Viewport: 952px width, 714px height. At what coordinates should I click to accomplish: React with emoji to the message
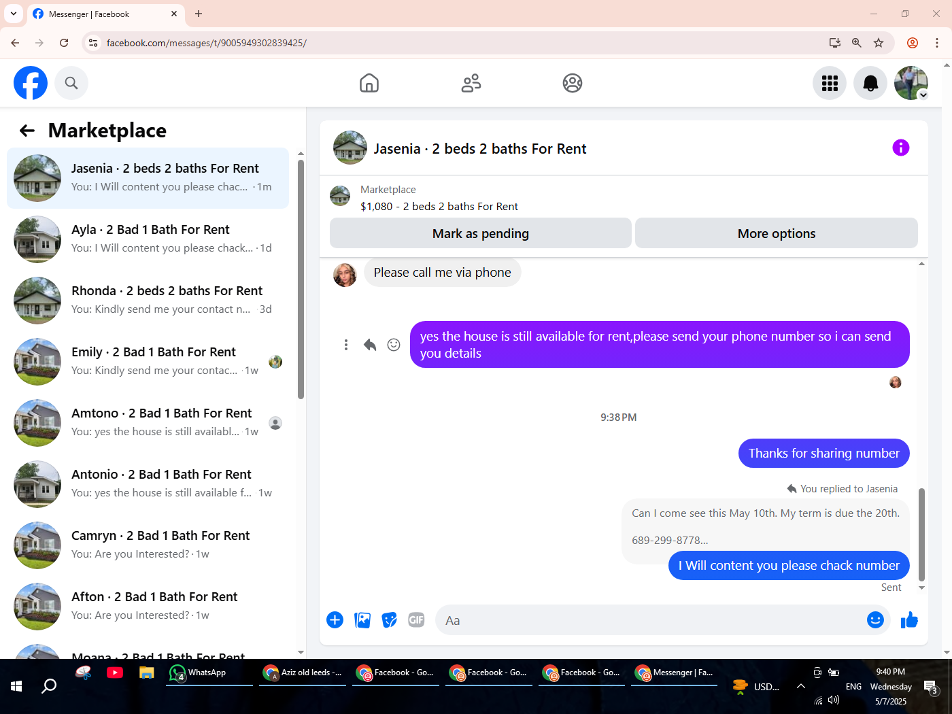[x=394, y=345]
